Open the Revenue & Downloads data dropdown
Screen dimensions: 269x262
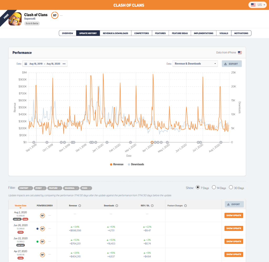click(x=195, y=64)
